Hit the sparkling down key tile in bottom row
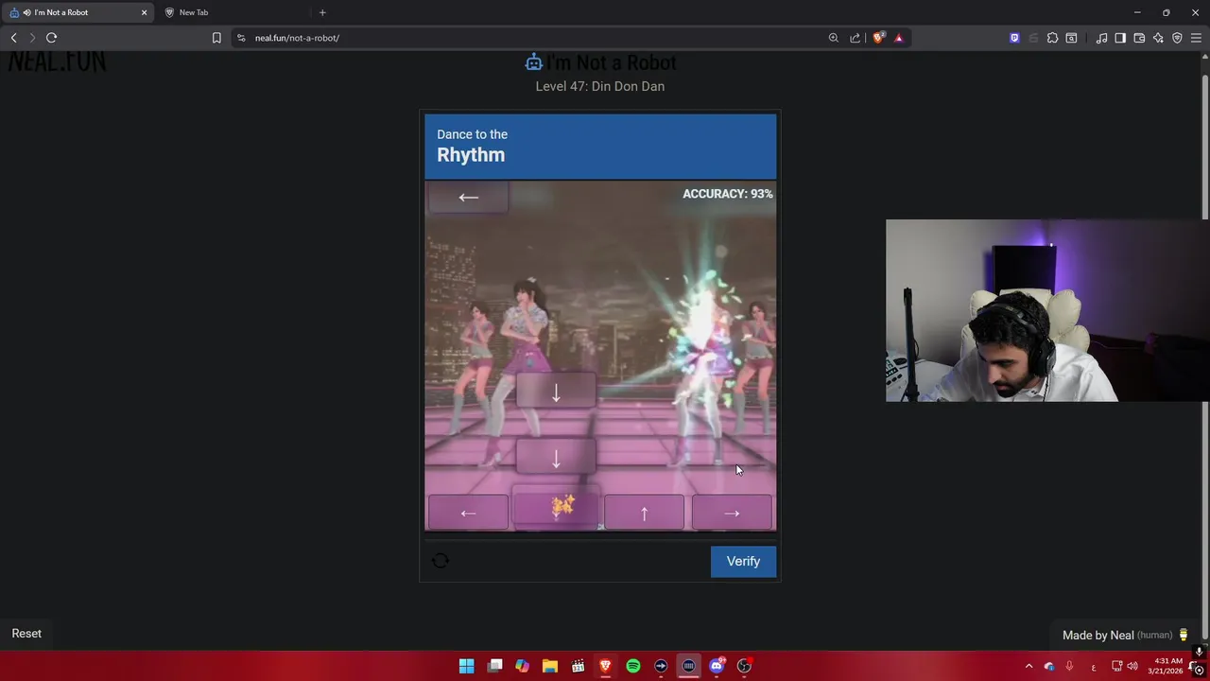Viewport: 1210px width, 681px height. pyautogui.click(x=556, y=511)
